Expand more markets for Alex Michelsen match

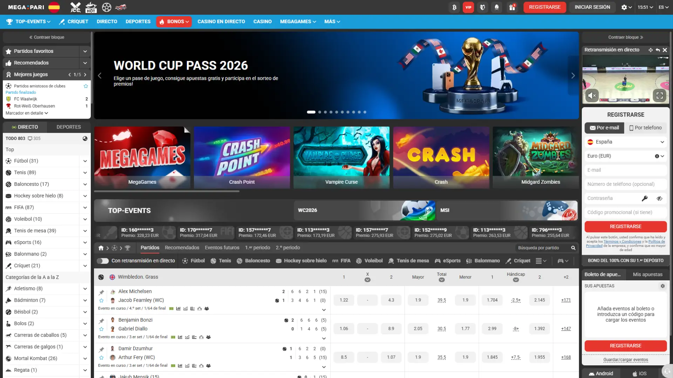pos(324,310)
